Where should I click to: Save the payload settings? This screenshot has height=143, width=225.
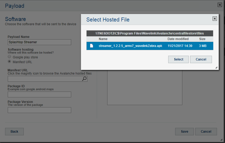184,132
